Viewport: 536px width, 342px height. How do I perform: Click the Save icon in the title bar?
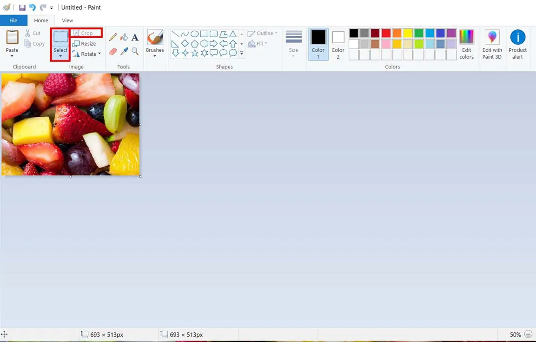click(x=22, y=7)
